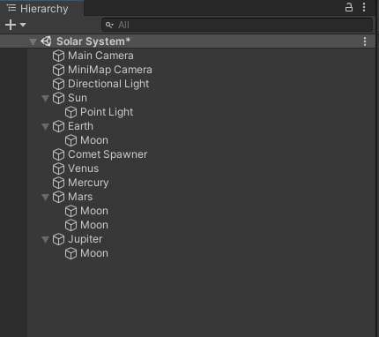Focus the Hierarchy search field
This screenshot has height=337, width=379.
click(237, 25)
